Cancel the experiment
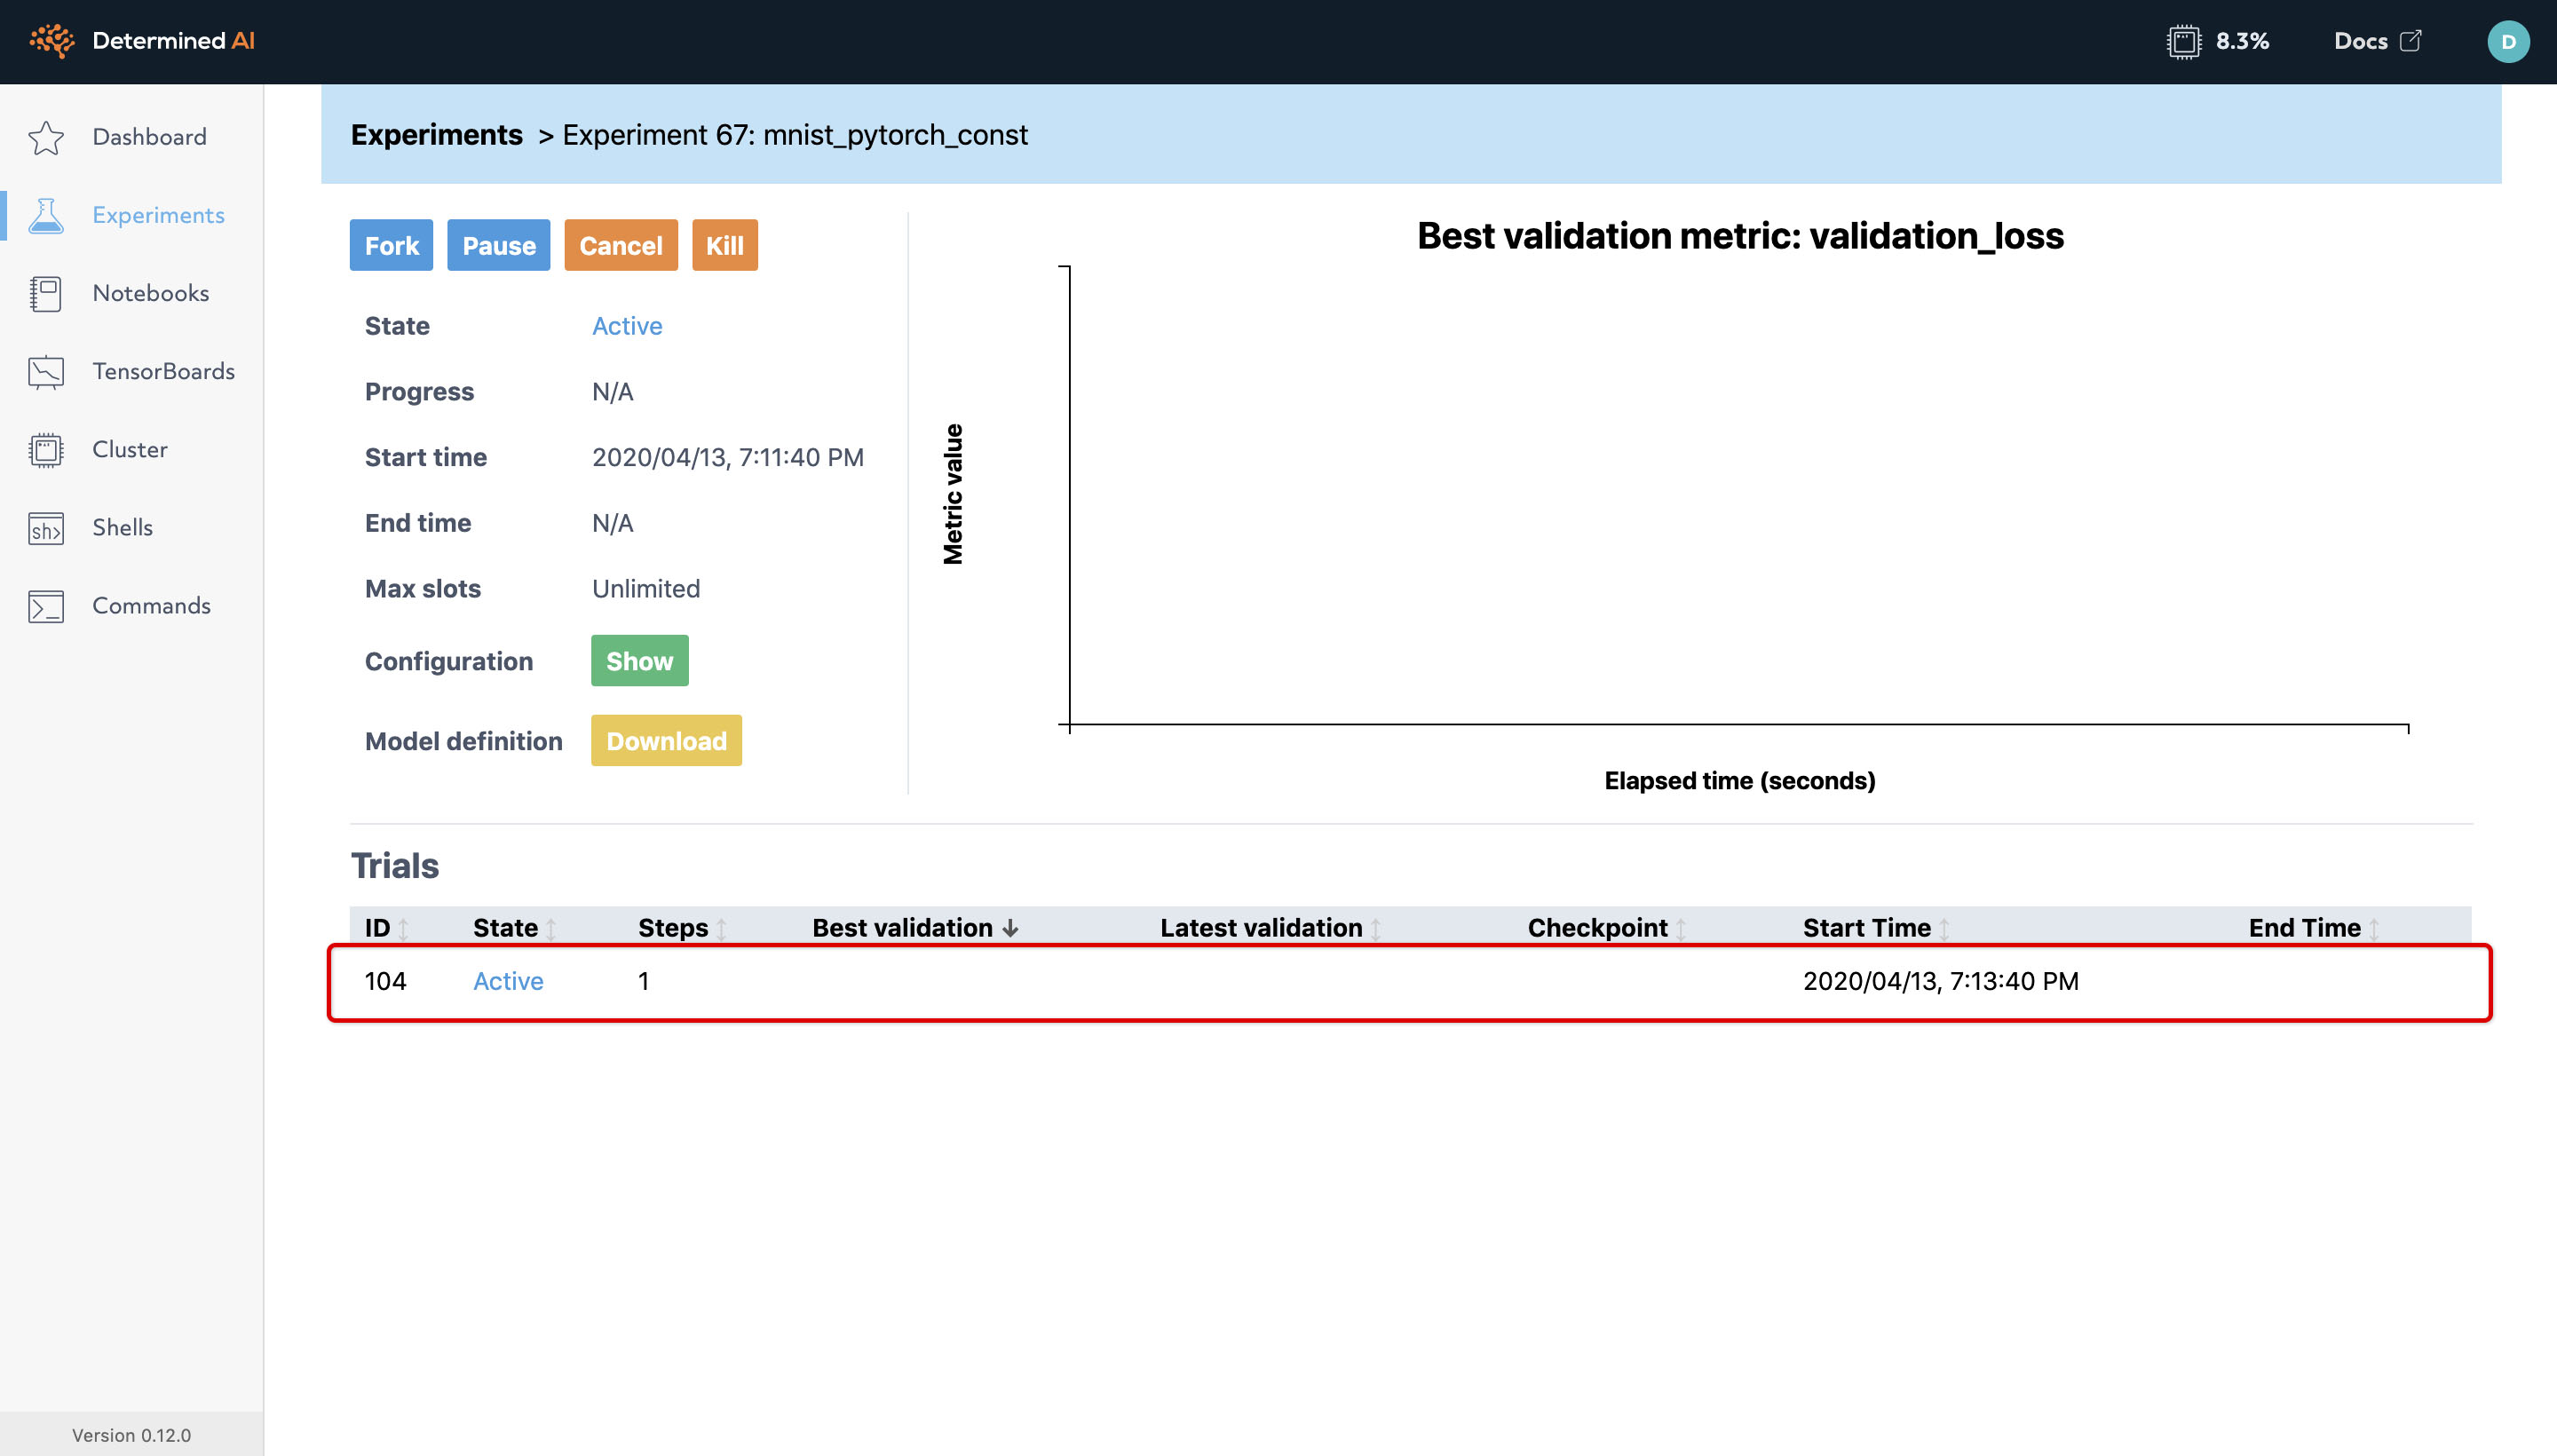This screenshot has width=2557, height=1456. (x=620, y=245)
